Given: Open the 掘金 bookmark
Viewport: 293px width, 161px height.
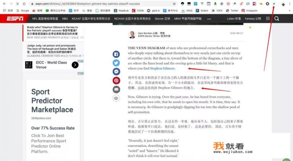Looking at the screenshot, I should pyautogui.click(x=87, y=11).
